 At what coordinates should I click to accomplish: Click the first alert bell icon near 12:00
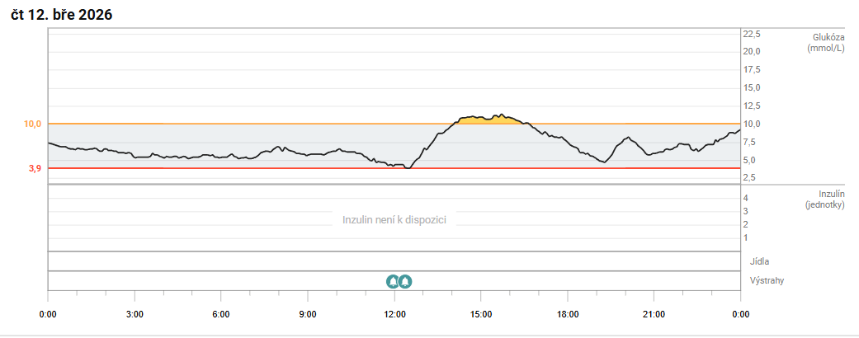[x=393, y=282]
